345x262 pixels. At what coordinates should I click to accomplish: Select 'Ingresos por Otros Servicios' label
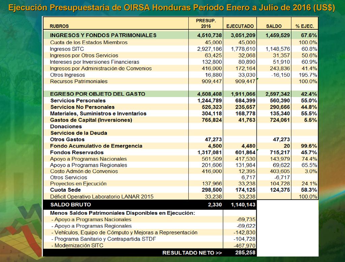(84, 56)
